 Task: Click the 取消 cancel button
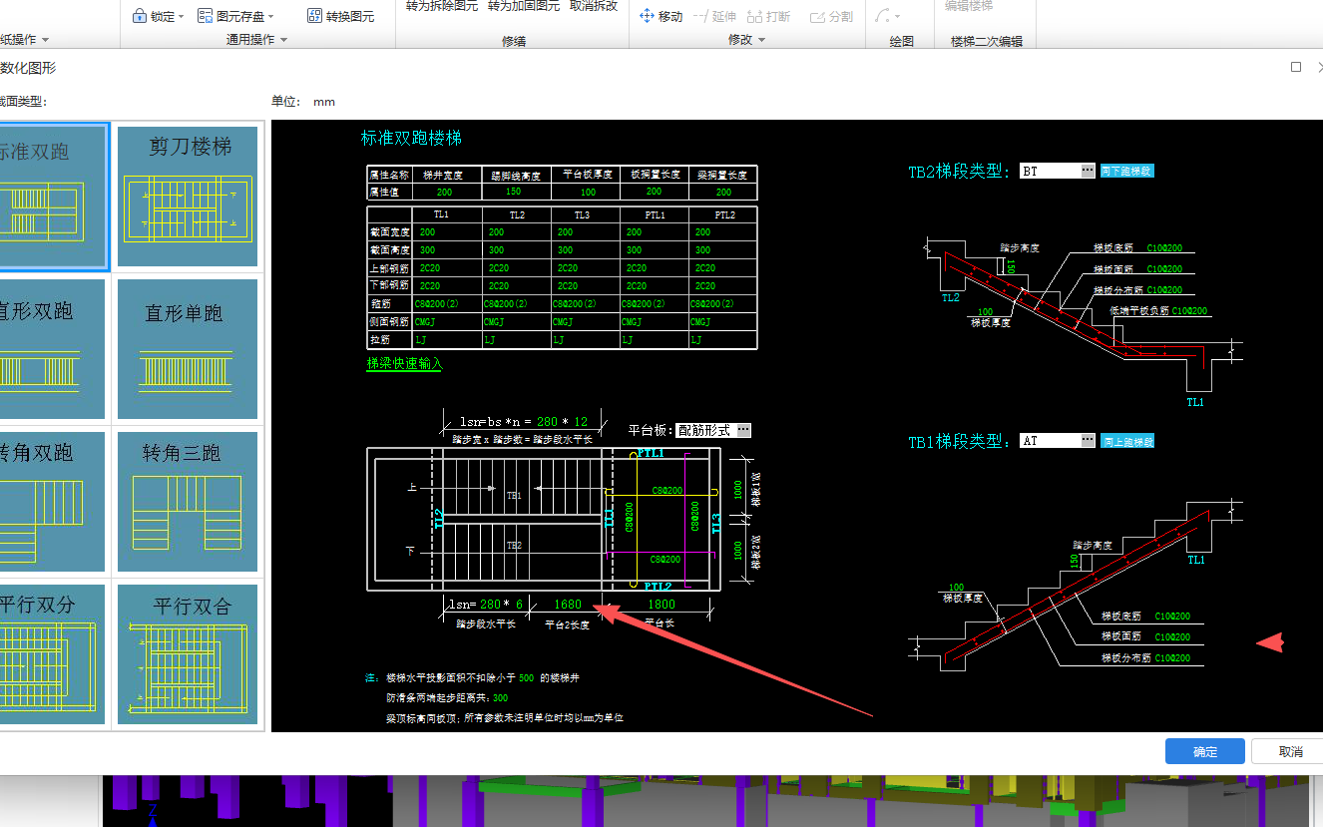click(1290, 751)
